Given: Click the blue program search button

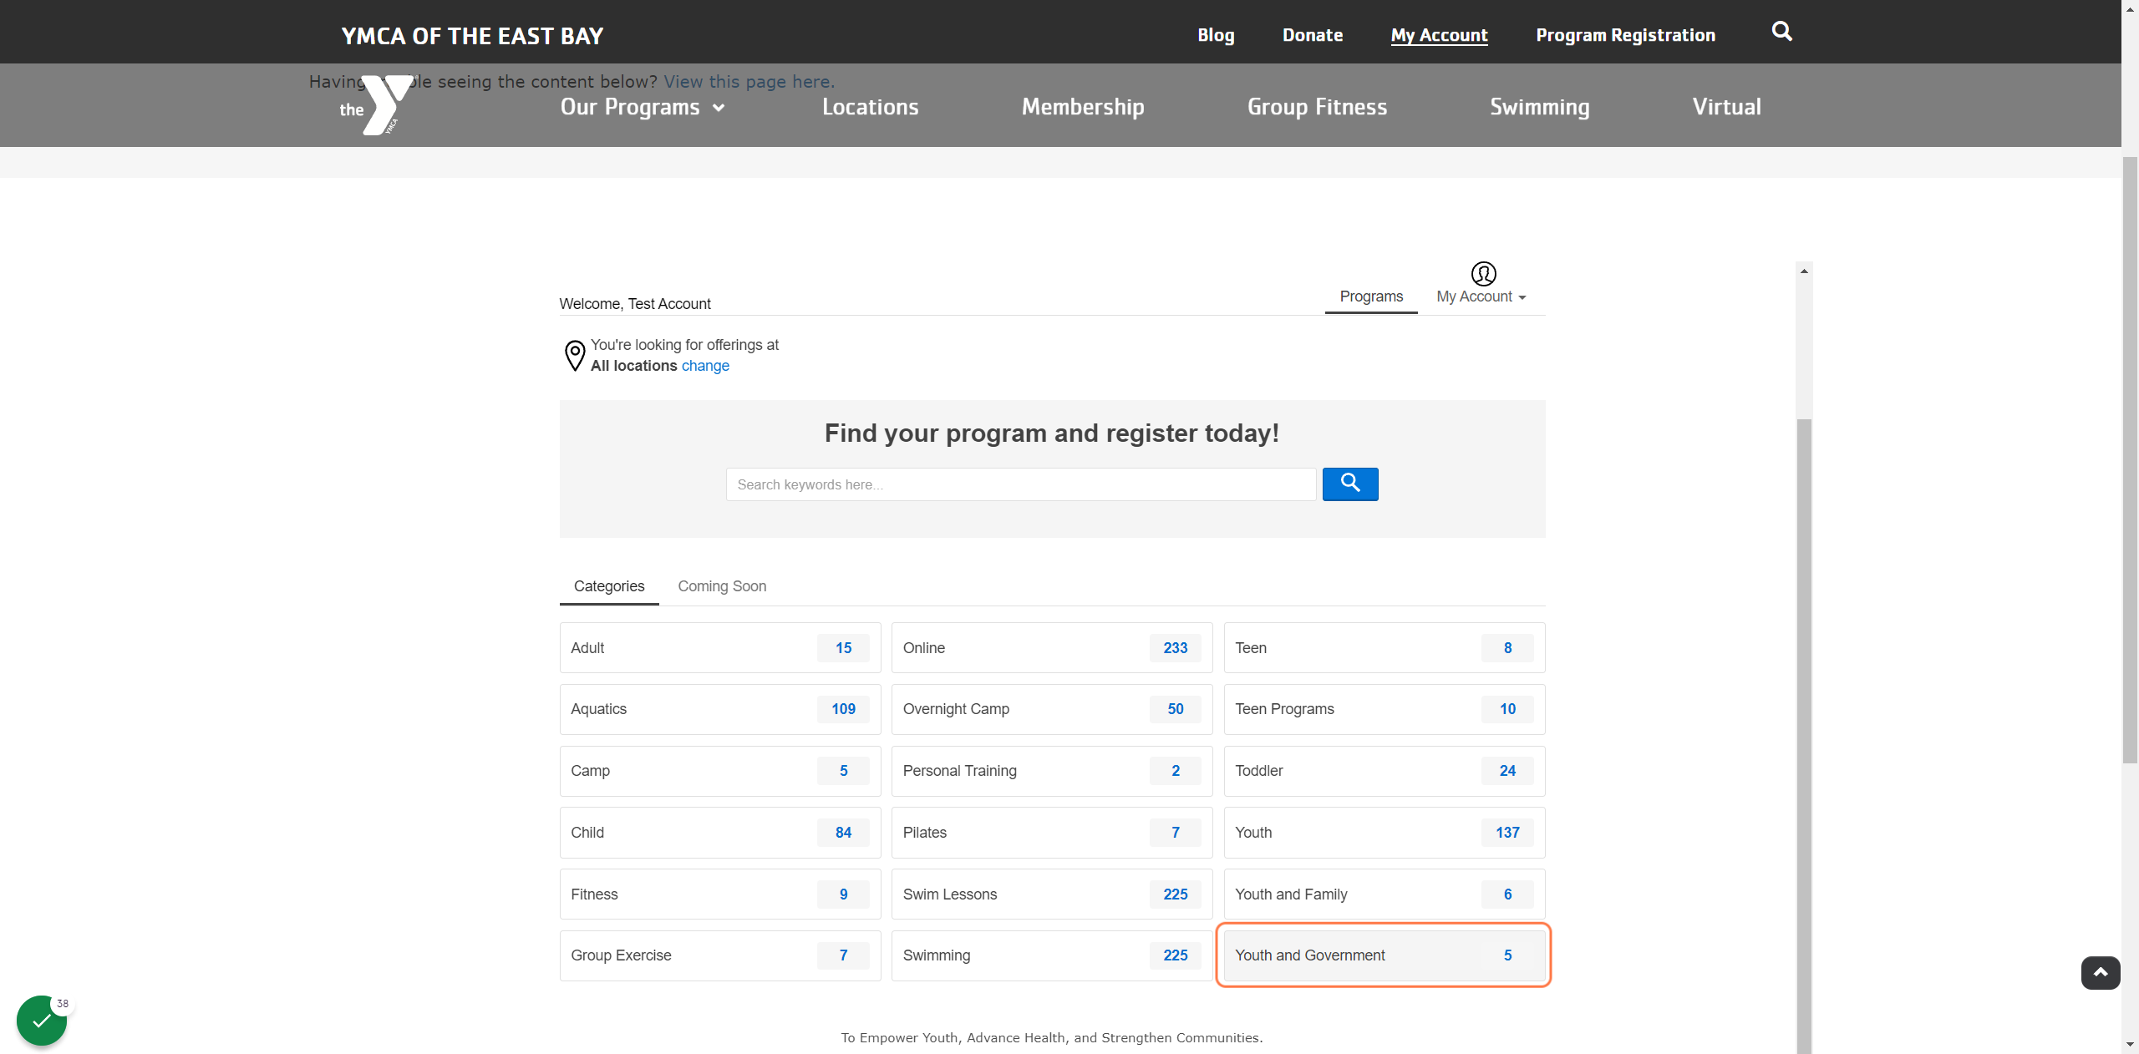Looking at the screenshot, I should 1350,484.
